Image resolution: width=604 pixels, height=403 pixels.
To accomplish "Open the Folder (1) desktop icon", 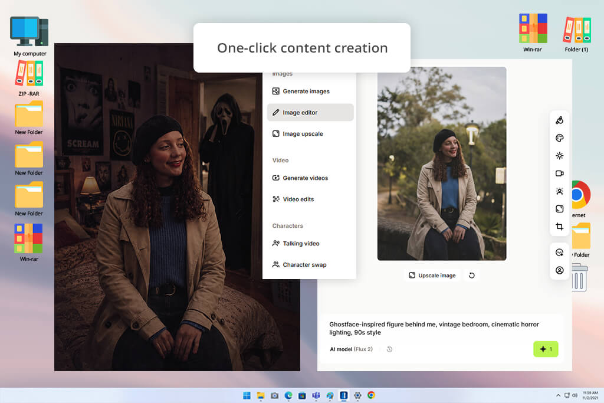I will tap(577, 34).
